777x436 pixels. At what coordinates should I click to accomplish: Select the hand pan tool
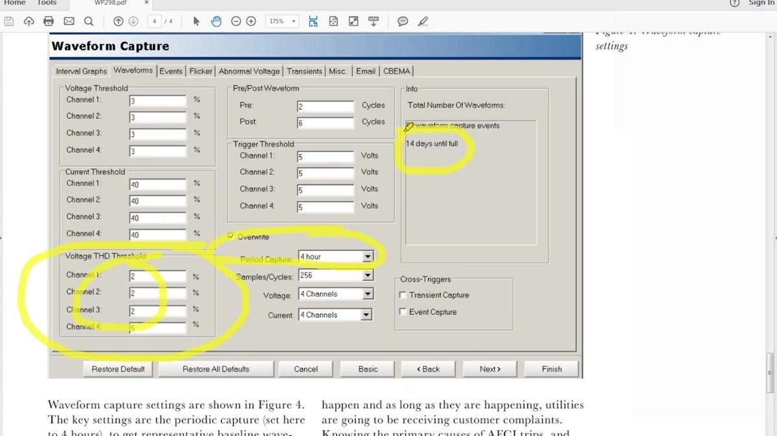(x=216, y=21)
